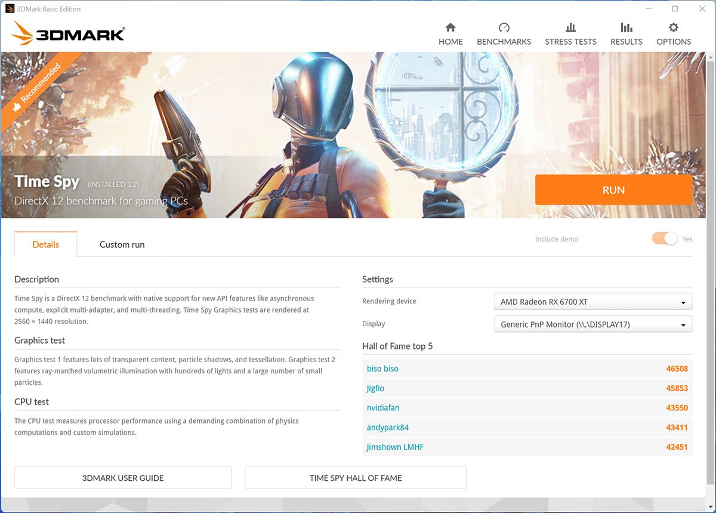Expand the Rendering device dropdown
The height and width of the screenshot is (513, 716).
[593, 302]
